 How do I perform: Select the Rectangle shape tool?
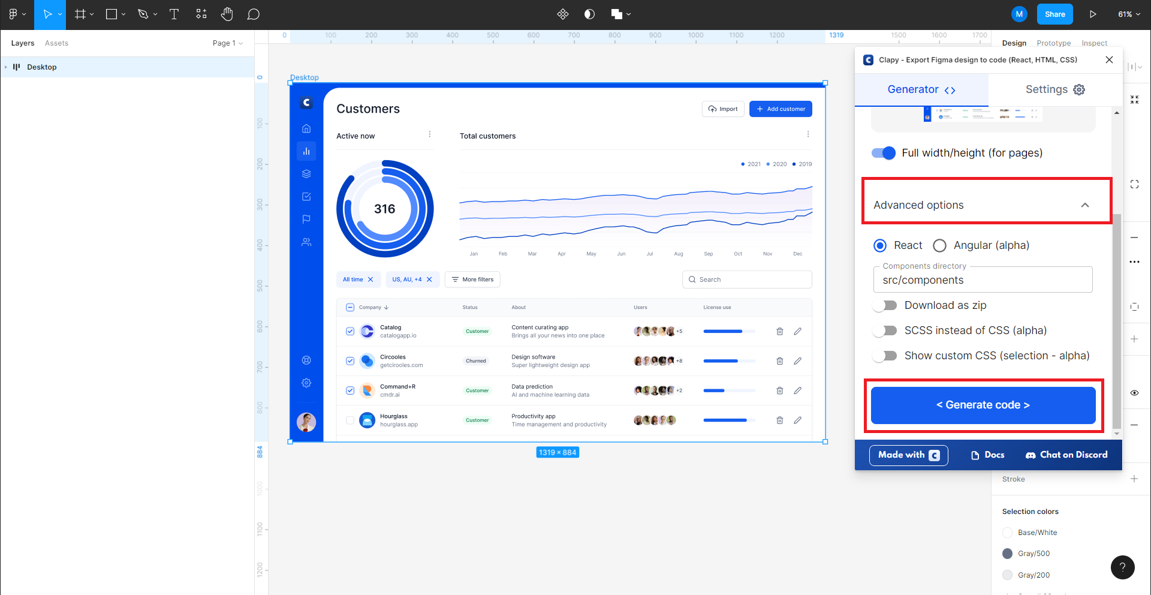coord(112,14)
